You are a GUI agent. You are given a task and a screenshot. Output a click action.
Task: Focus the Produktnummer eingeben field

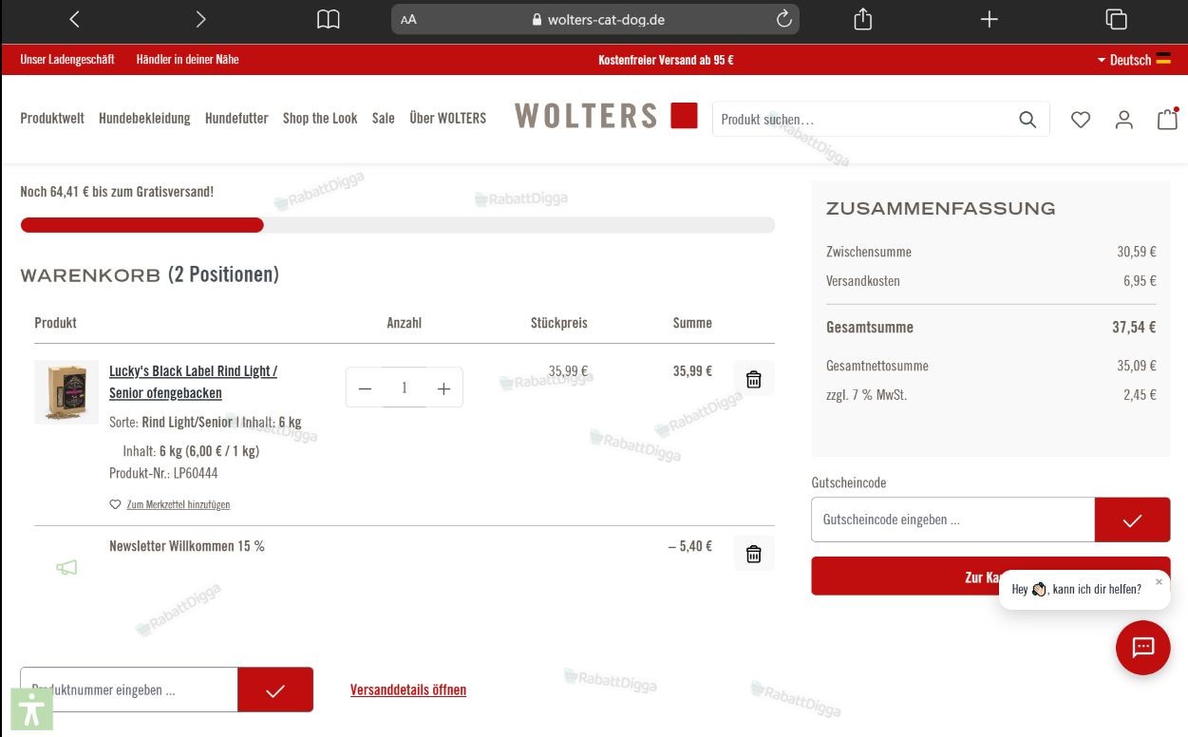(129, 690)
